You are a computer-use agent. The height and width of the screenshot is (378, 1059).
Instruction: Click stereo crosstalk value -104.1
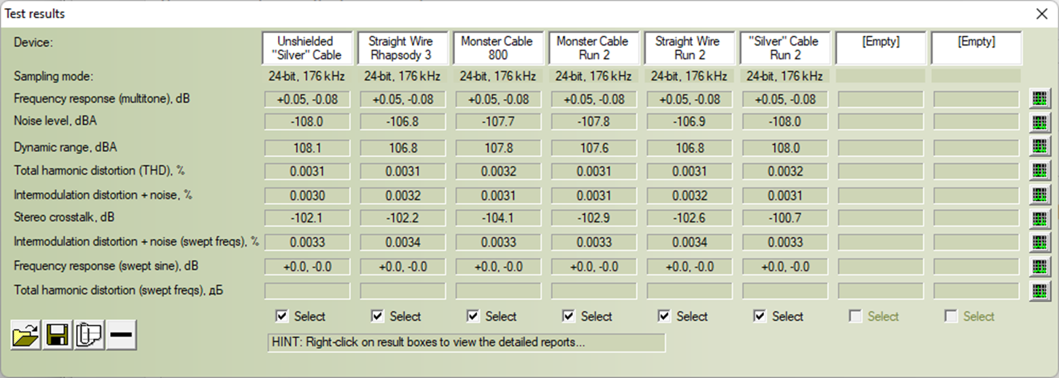498,219
